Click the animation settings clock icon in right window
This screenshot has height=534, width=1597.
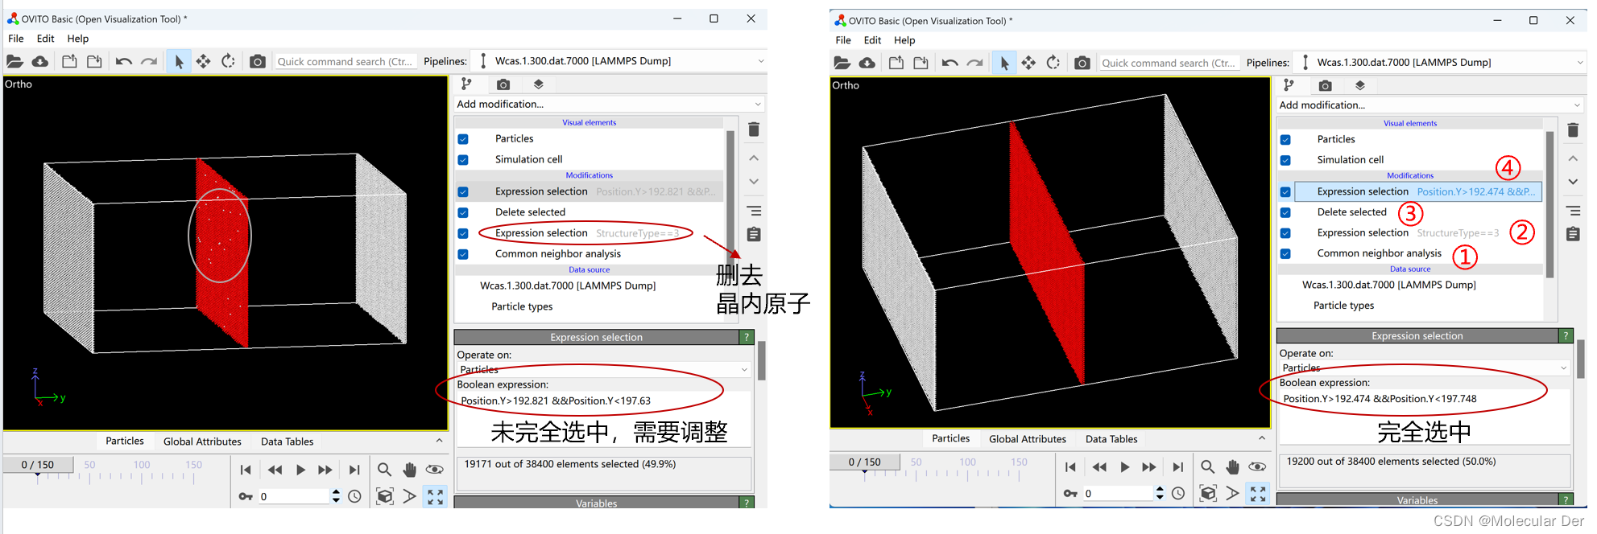(1178, 494)
